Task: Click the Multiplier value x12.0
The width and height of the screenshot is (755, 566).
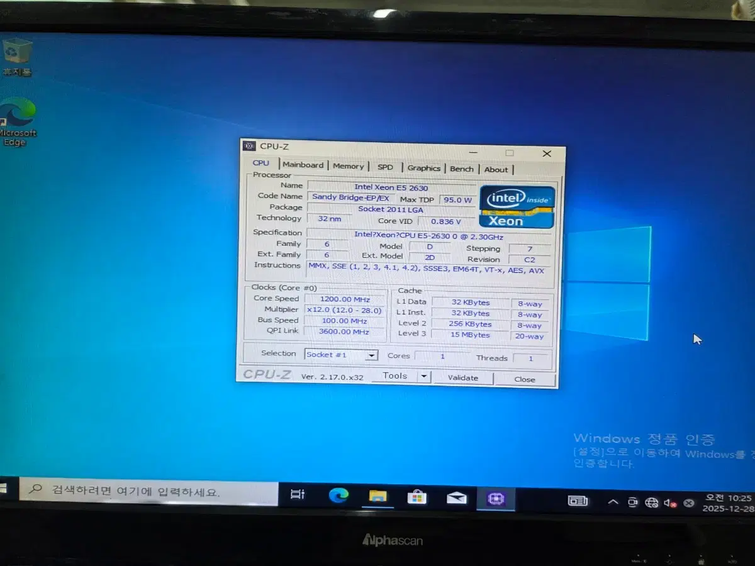Action: [x=345, y=310]
